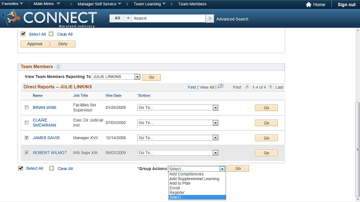Click Go button beside Group Actions
The width and height of the screenshot is (360, 202).
click(x=238, y=168)
